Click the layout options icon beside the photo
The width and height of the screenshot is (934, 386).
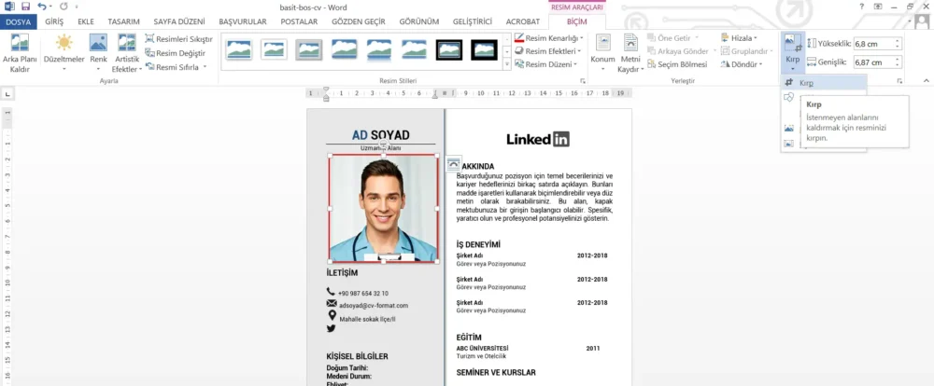[453, 163]
